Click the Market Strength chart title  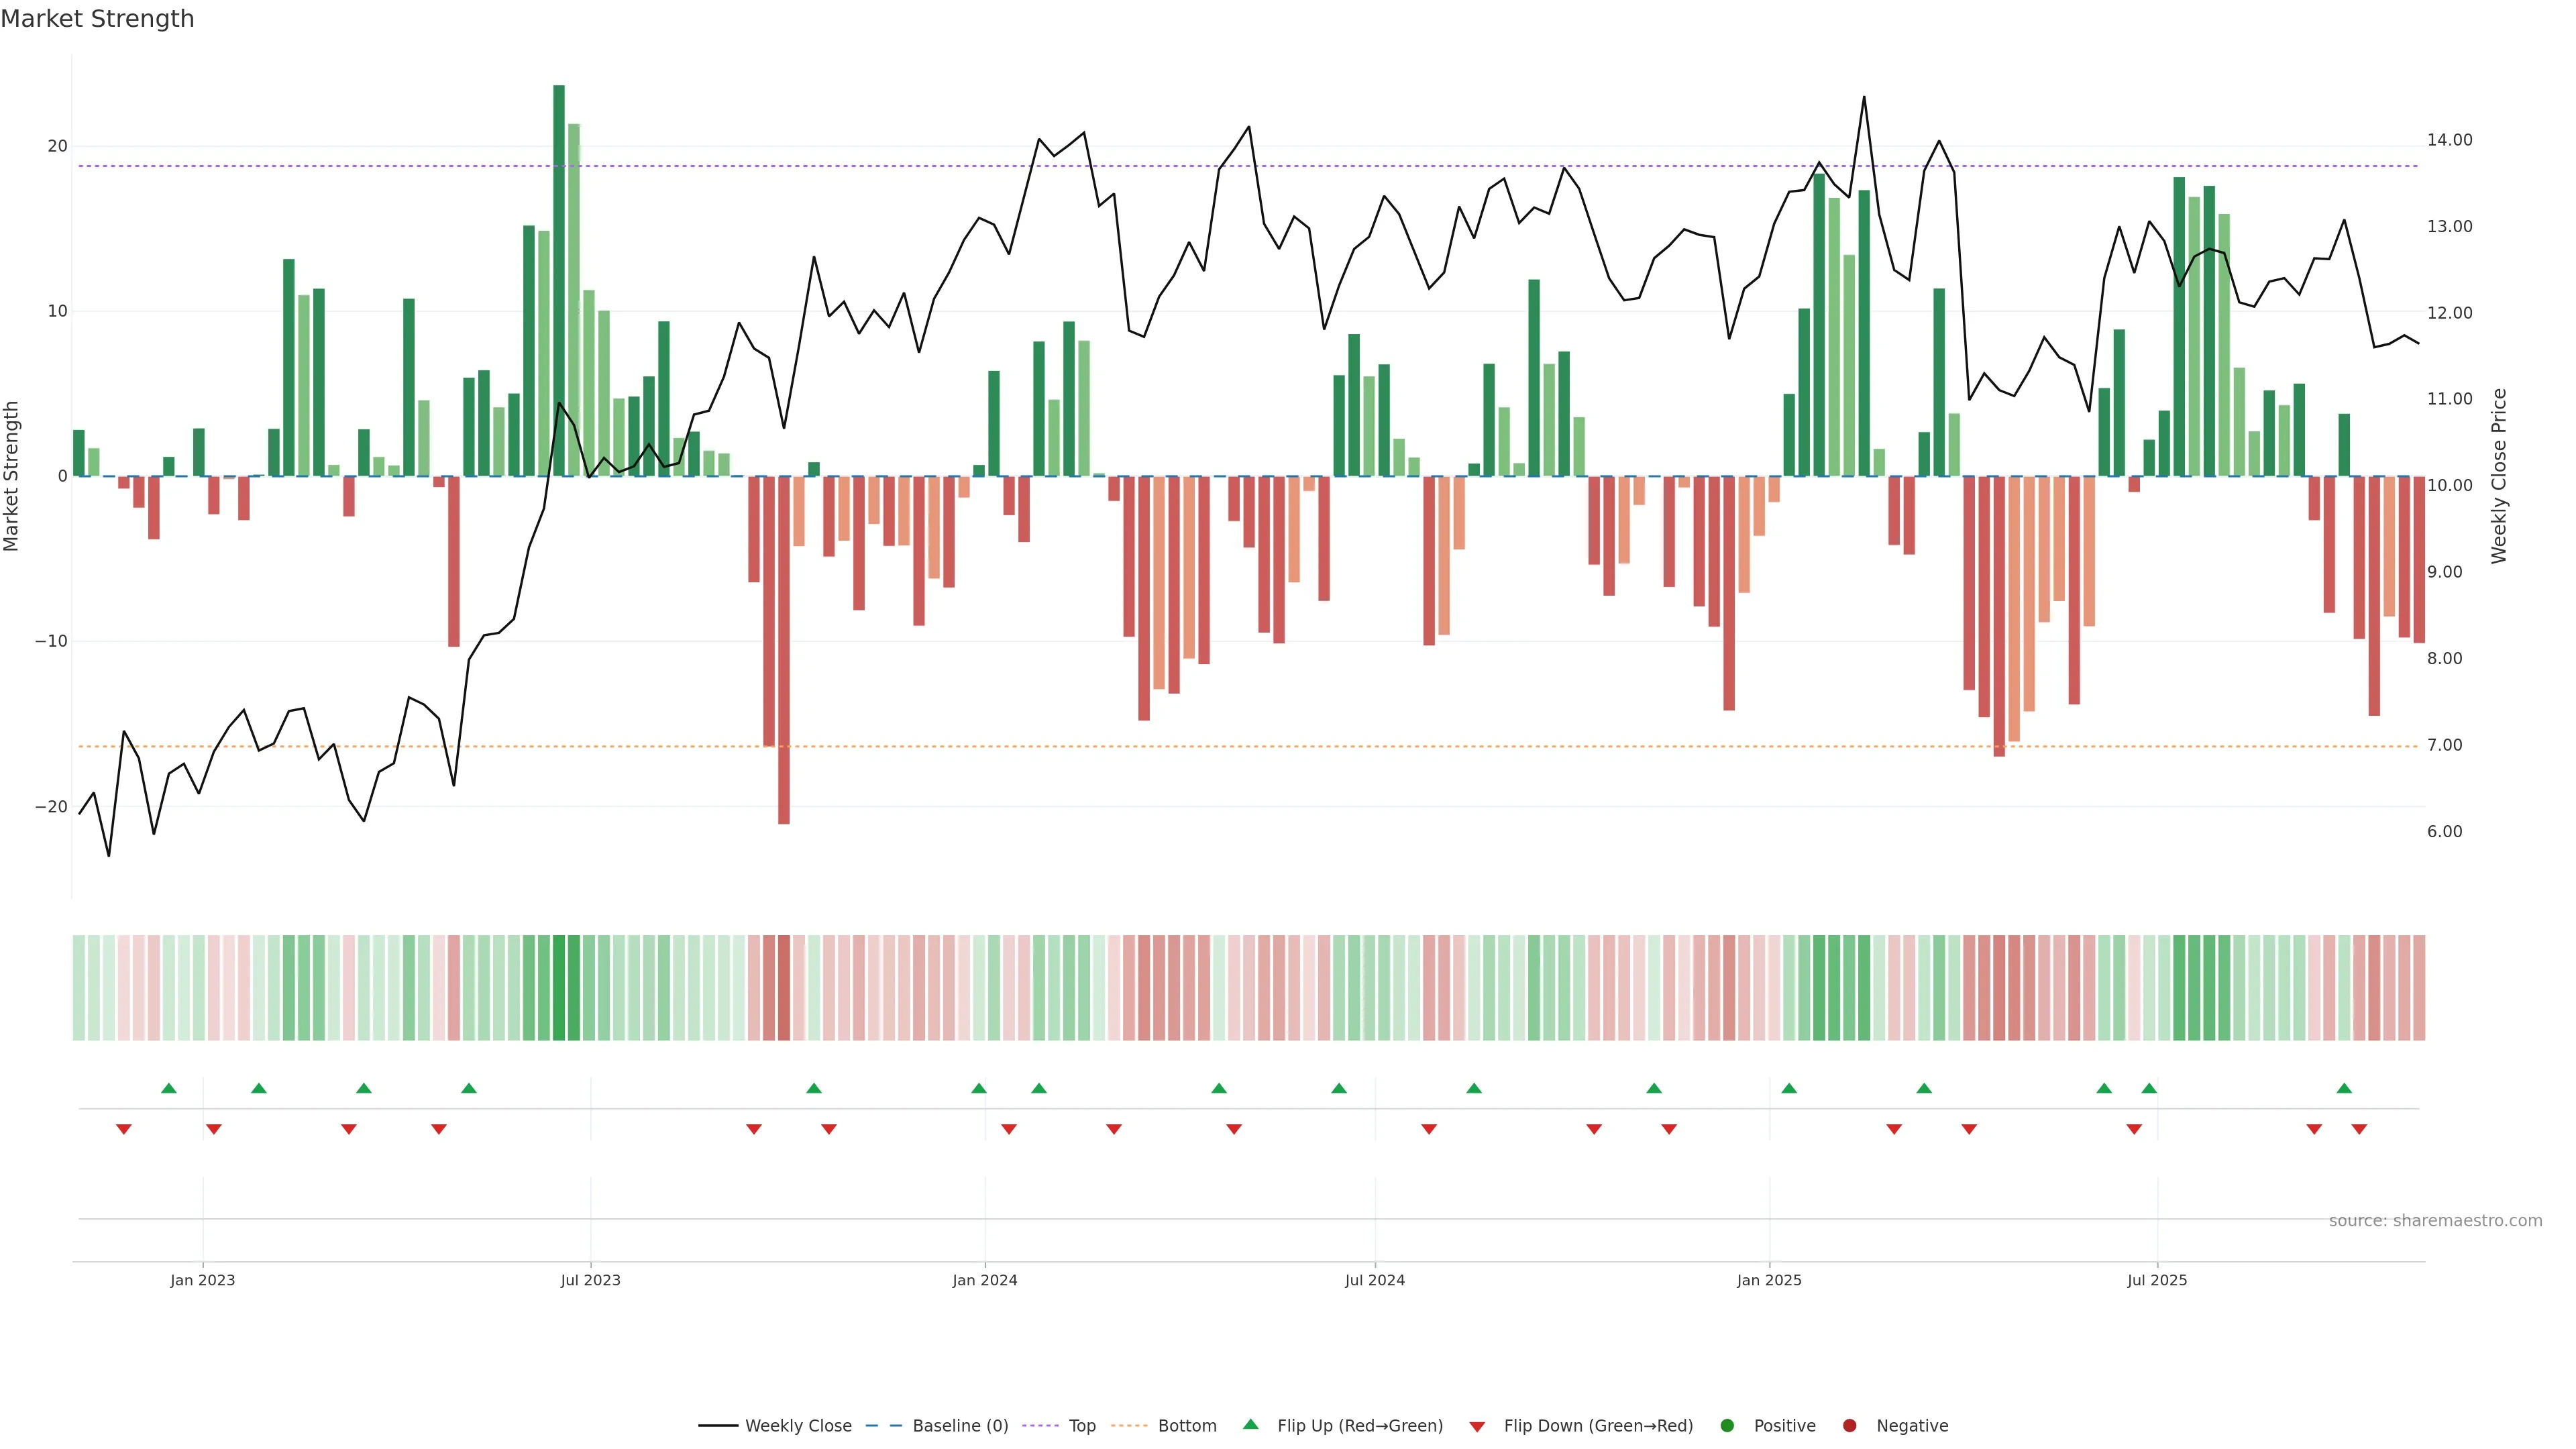(97, 19)
